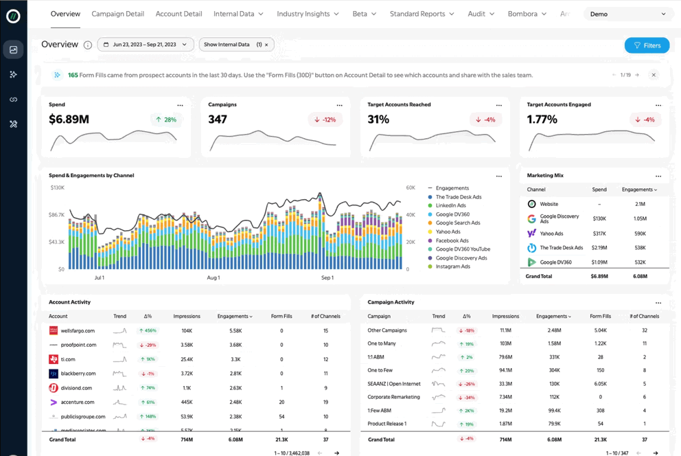Viewport: 681px width, 456px height.
Task: Remove the Show Internal Data filter chip
Action: tap(266, 45)
